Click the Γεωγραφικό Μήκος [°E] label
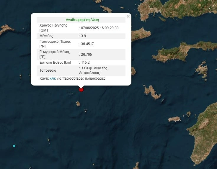 click(55, 55)
